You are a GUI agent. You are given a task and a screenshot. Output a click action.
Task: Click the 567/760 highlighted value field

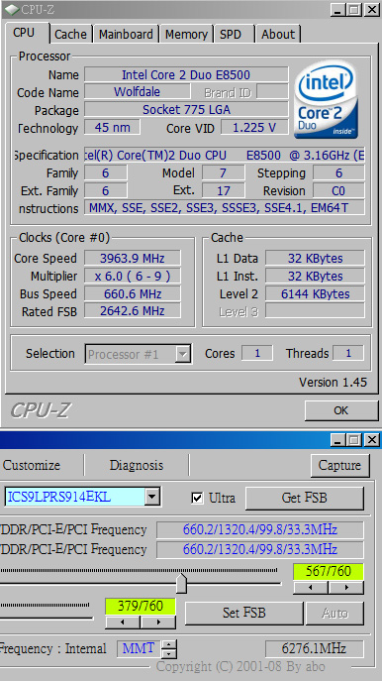pyautogui.click(x=329, y=572)
